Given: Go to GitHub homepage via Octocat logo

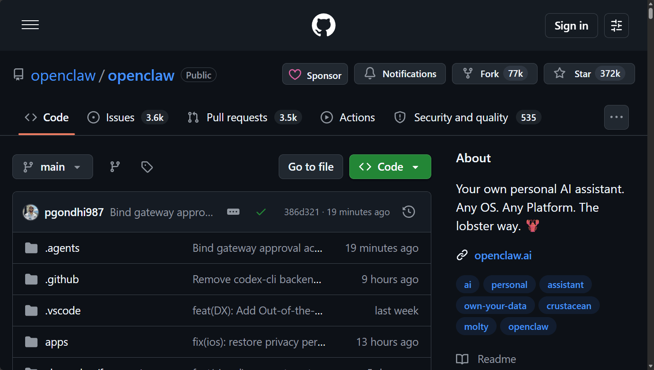Looking at the screenshot, I should 324,25.
